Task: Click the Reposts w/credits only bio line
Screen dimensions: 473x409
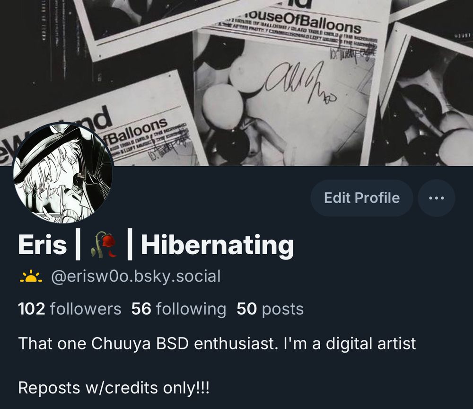Action: [114, 388]
